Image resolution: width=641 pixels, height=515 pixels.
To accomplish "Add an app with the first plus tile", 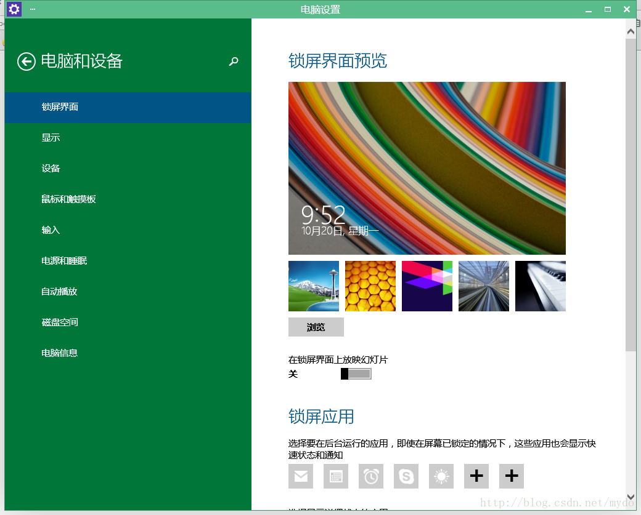I will click(476, 476).
